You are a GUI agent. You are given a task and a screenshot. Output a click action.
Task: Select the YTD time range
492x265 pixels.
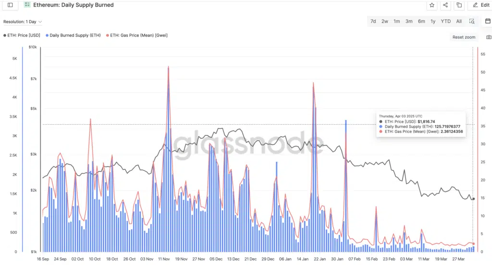(x=445, y=22)
